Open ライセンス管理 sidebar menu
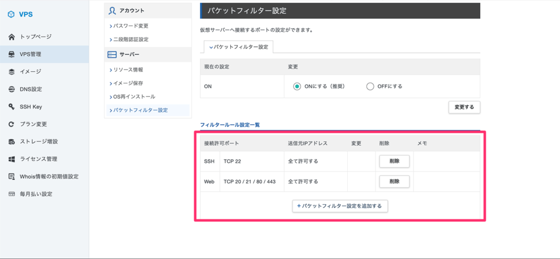Screen dimensions: 560x259 [44, 159]
